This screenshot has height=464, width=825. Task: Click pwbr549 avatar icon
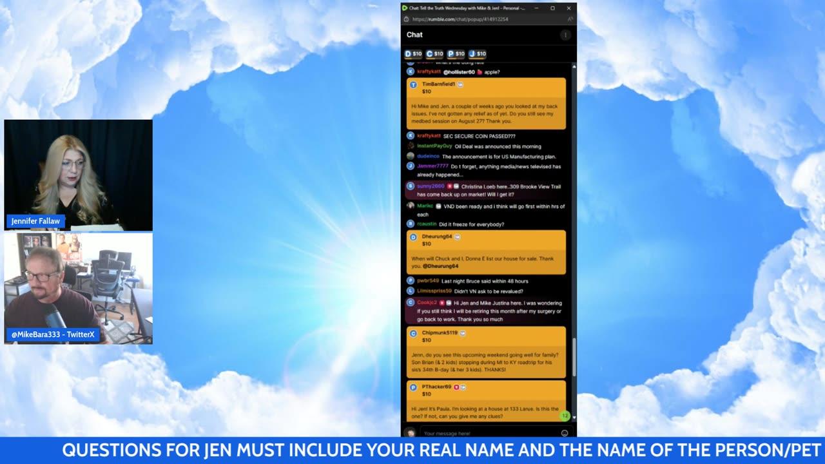[x=411, y=281]
